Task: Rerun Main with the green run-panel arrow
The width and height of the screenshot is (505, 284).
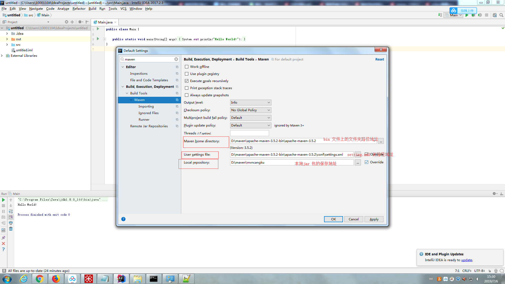Action: click(x=3, y=200)
